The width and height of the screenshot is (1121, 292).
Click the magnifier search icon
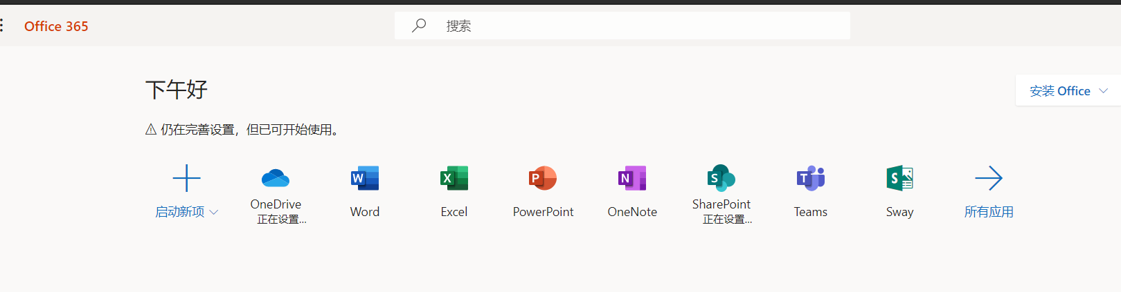[419, 26]
